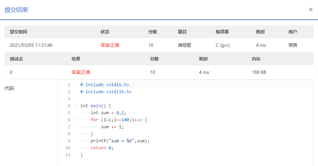The width and height of the screenshot is (318, 166).
Task: Collapse the for loop fold arrow
Action: coord(77,120)
